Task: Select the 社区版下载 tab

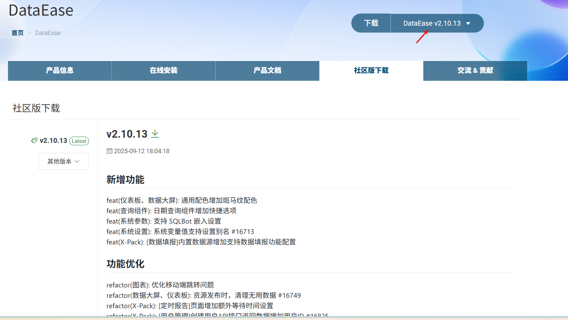Action: click(371, 70)
